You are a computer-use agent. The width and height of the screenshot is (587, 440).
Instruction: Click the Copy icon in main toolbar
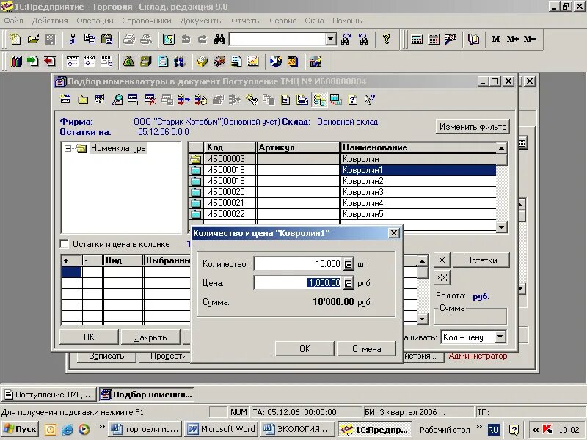[x=90, y=39]
